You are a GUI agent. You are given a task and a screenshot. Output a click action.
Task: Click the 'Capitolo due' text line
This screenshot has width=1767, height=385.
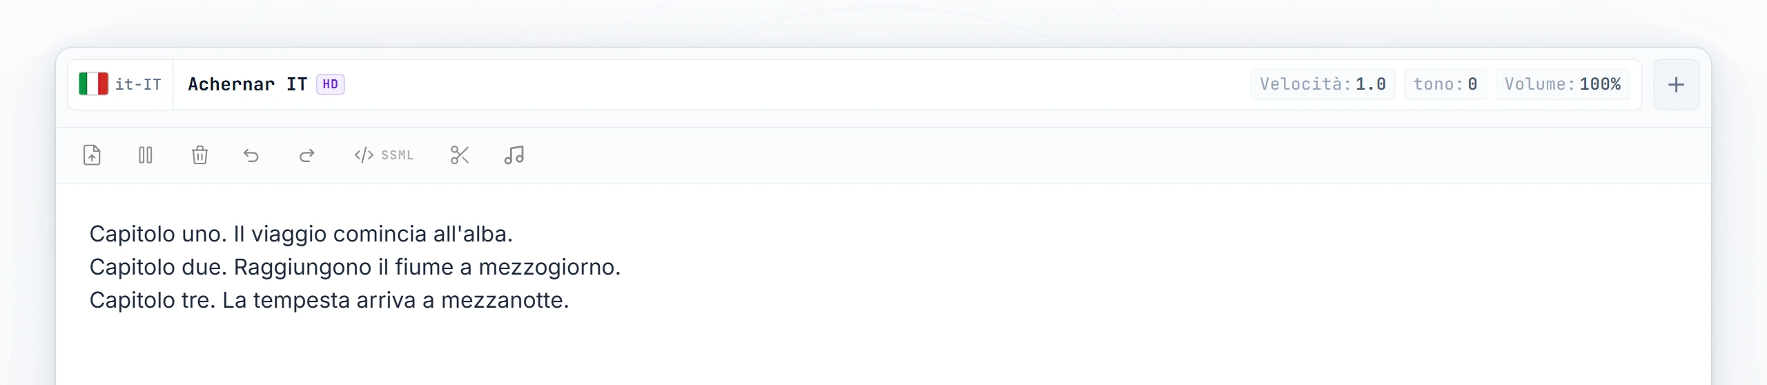pos(355,267)
